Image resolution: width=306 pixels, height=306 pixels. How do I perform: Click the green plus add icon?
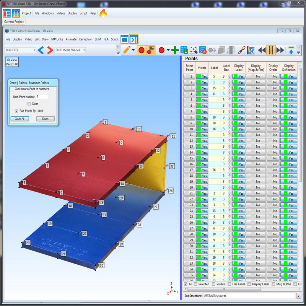(x=175, y=50)
